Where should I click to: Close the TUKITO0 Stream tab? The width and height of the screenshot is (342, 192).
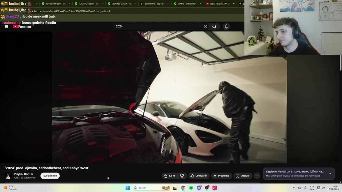(102, 4)
